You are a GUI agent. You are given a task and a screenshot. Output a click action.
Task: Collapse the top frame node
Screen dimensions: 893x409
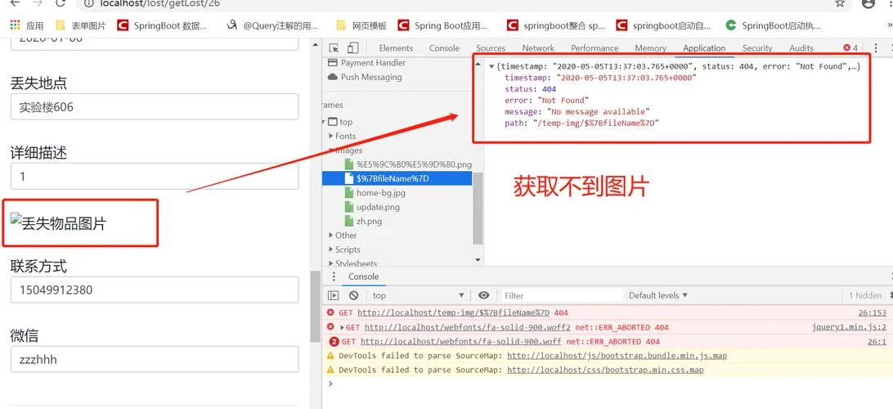[324, 122]
